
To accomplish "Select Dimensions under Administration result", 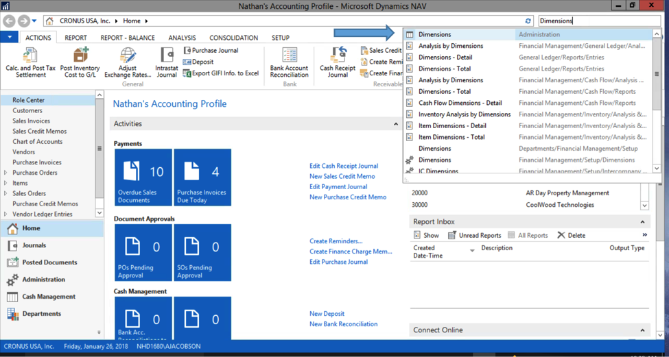I will point(528,34).
